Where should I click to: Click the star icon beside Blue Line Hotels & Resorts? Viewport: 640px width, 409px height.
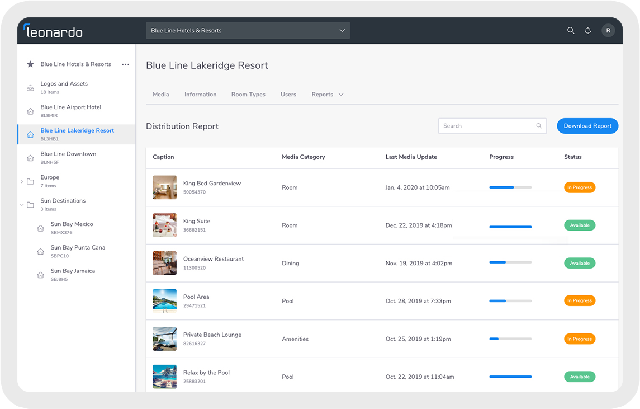pos(30,64)
